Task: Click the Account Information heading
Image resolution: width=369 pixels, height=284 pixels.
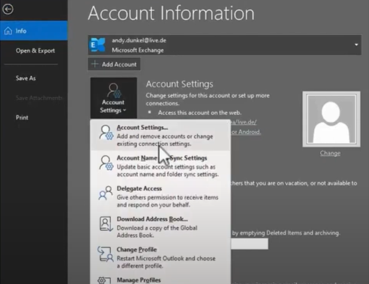Action: point(171,13)
